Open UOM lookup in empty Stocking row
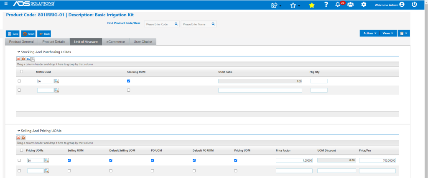The image size is (428, 178). pyautogui.click(x=56, y=90)
